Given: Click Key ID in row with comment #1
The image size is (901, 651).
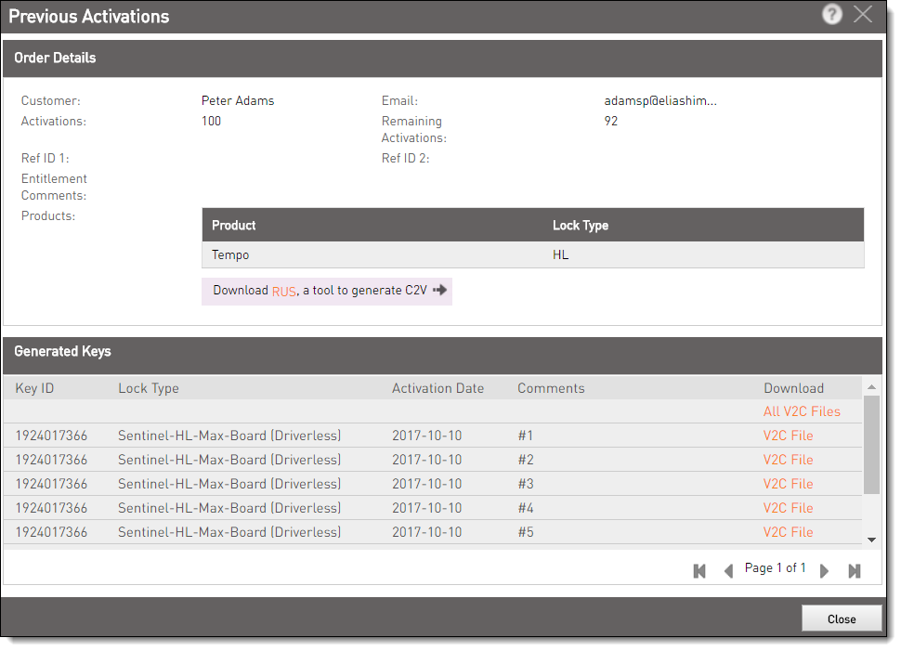Looking at the screenshot, I should [x=51, y=436].
